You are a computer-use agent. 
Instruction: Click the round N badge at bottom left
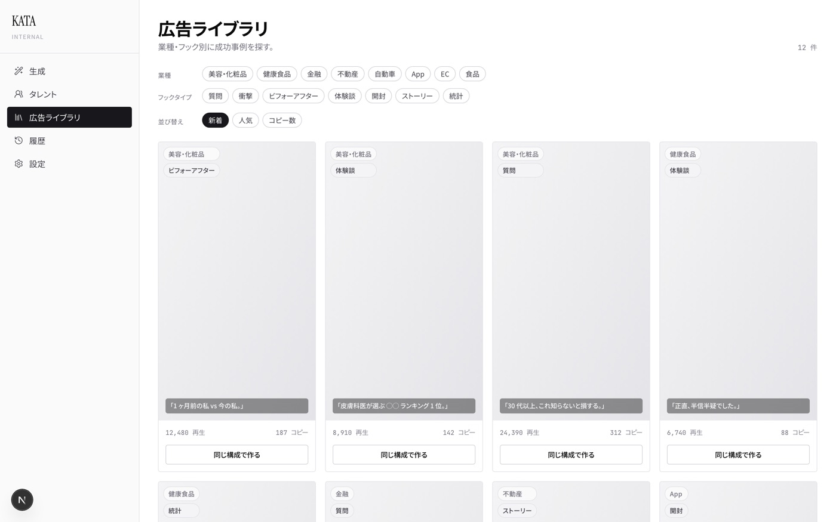[22, 500]
